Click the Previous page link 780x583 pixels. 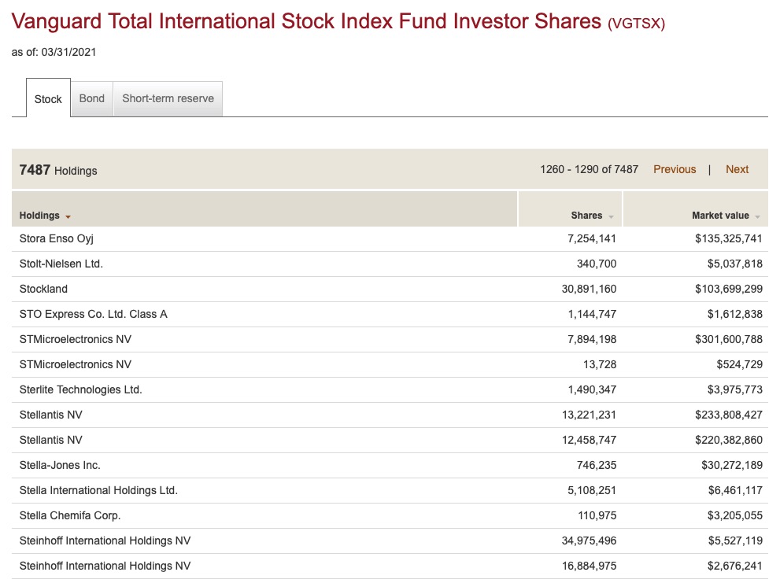point(675,168)
